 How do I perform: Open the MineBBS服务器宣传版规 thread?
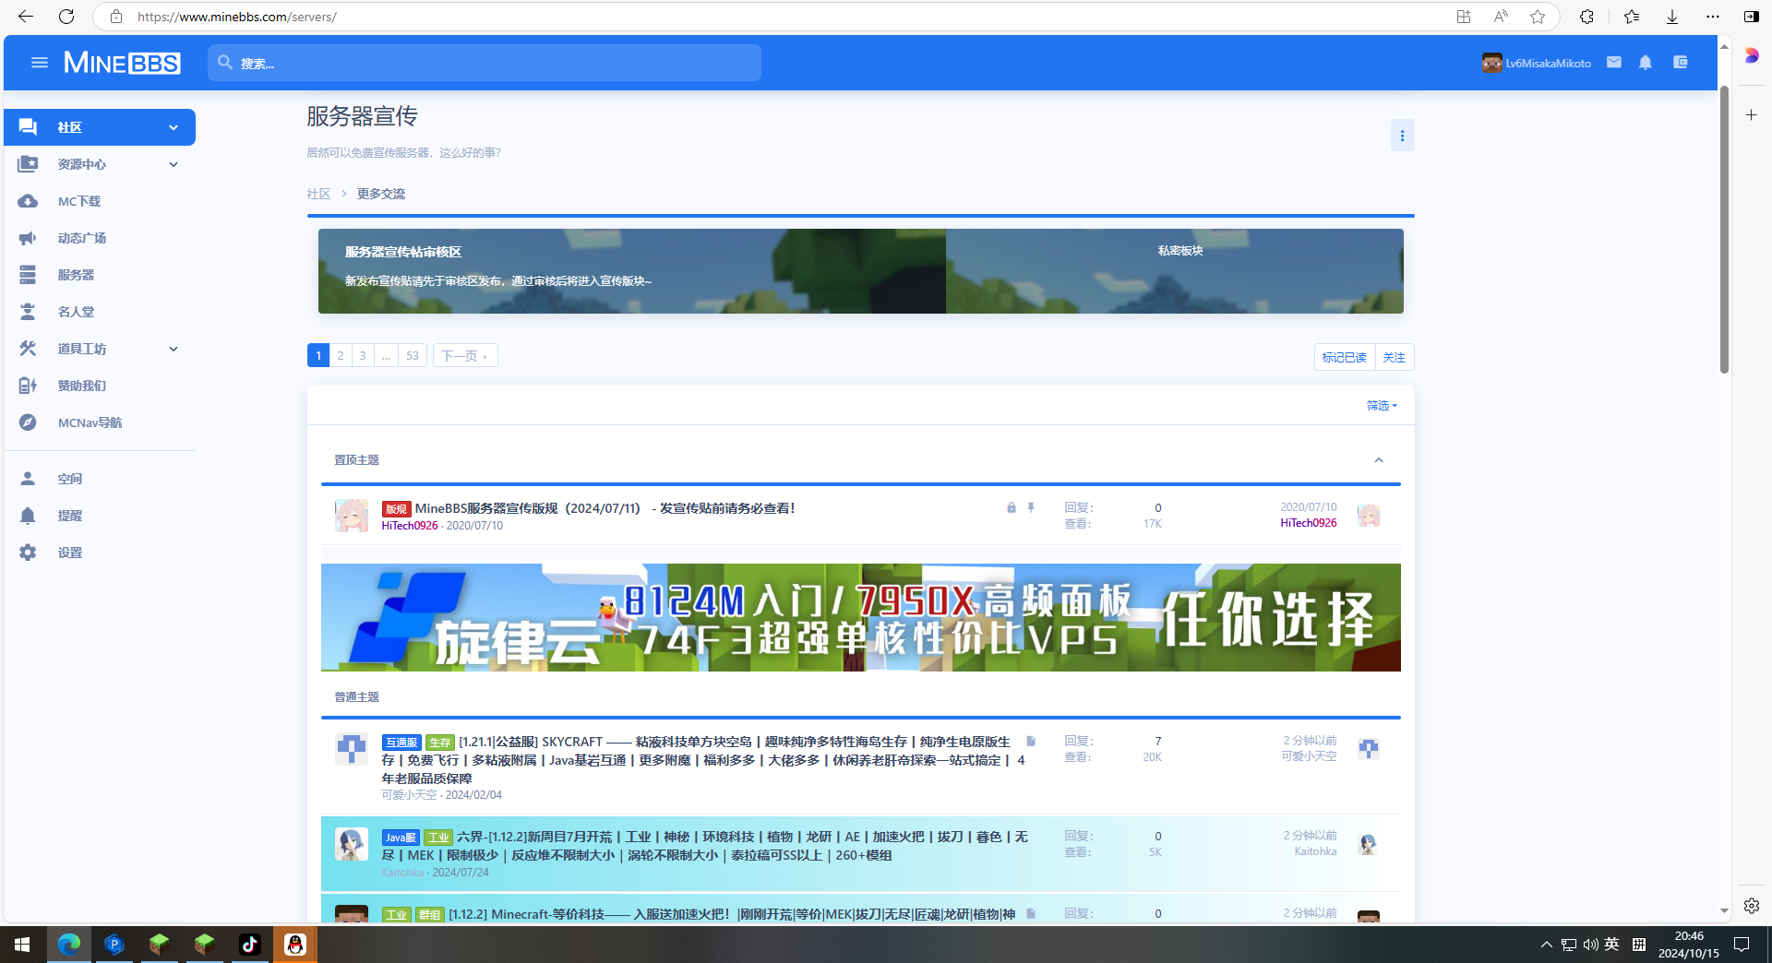pyautogui.click(x=605, y=508)
